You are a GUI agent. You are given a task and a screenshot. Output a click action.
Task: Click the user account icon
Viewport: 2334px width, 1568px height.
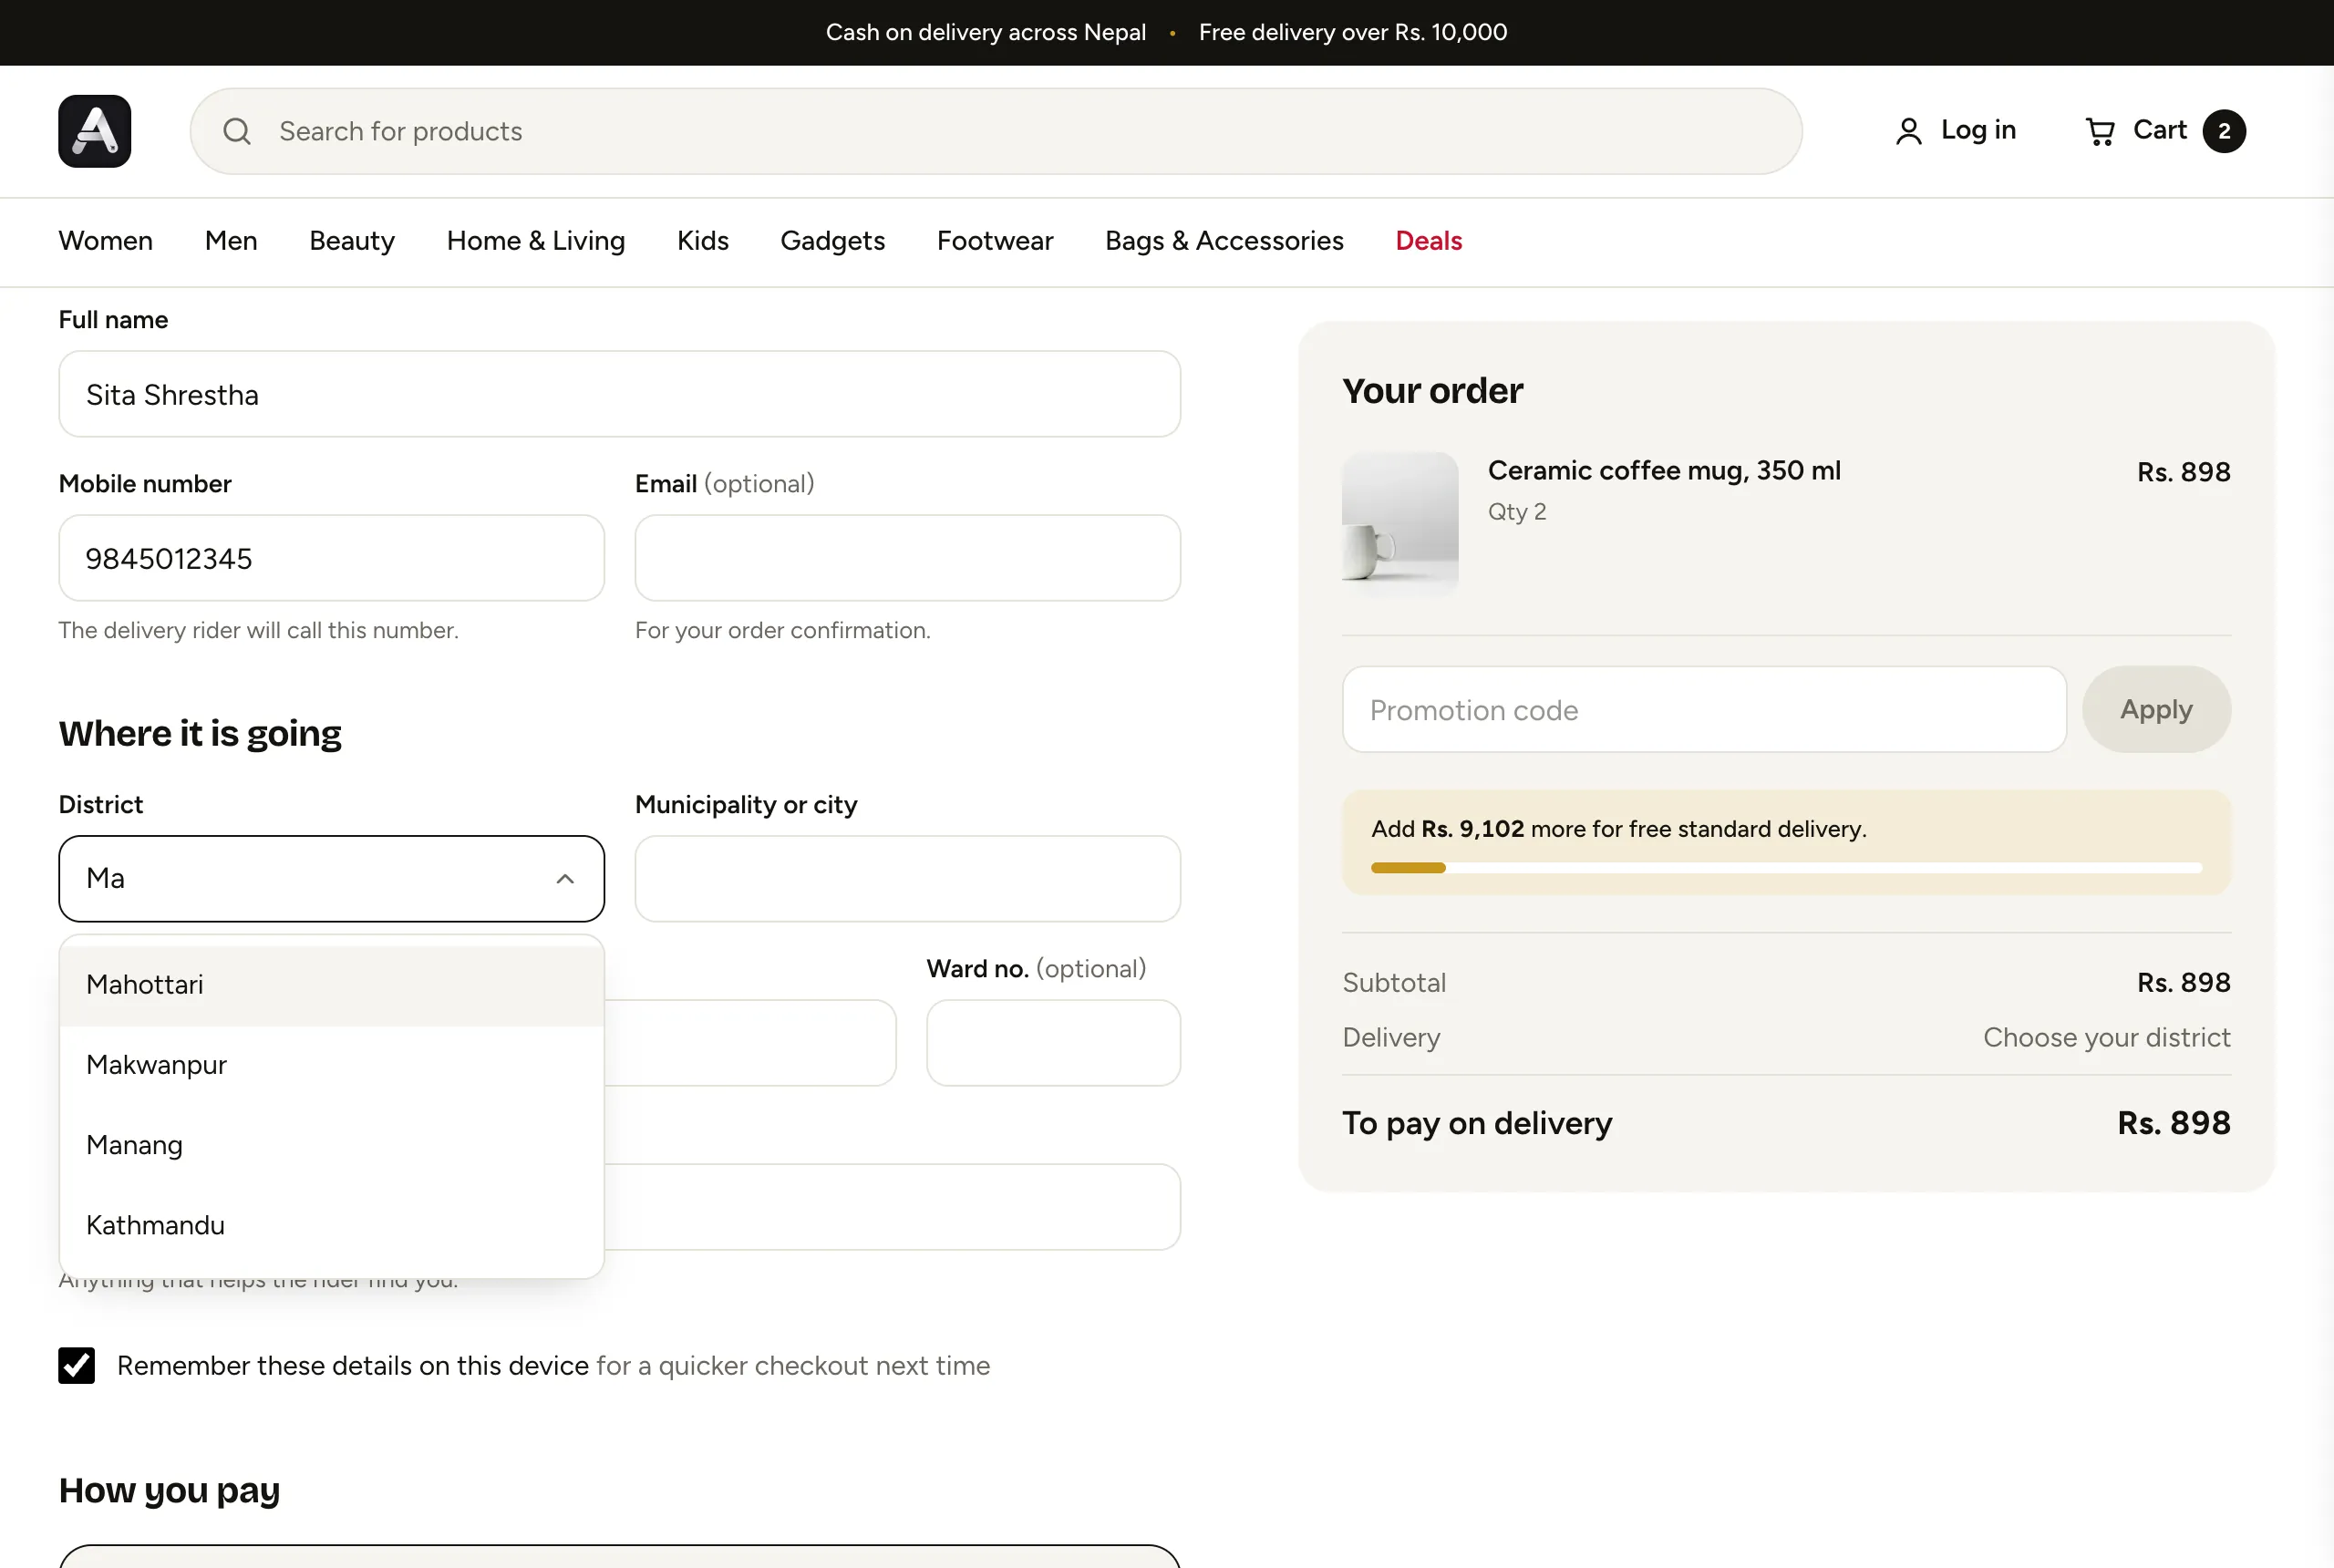[x=1908, y=131]
